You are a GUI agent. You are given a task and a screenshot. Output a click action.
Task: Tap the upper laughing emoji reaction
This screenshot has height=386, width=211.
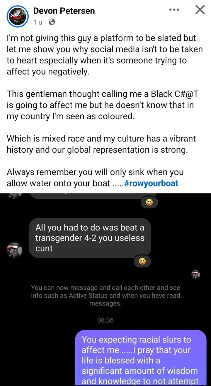point(150,202)
